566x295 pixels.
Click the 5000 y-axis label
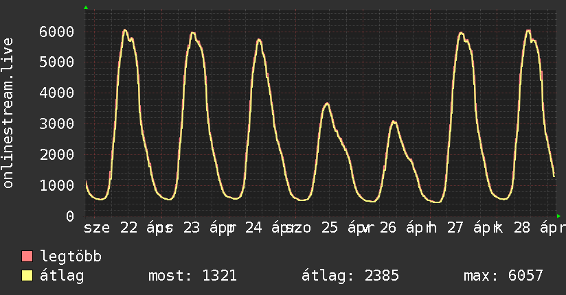click(x=57, y=62)
